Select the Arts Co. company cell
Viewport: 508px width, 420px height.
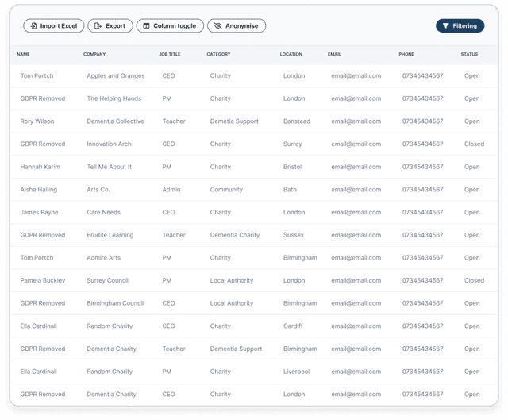tap(98, 190)
